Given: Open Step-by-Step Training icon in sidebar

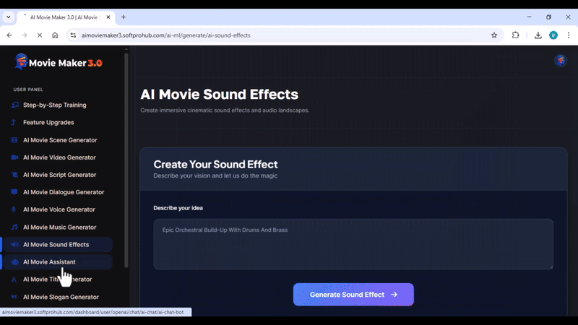Looking at the screenshot, I should click(x=14, y=105).
